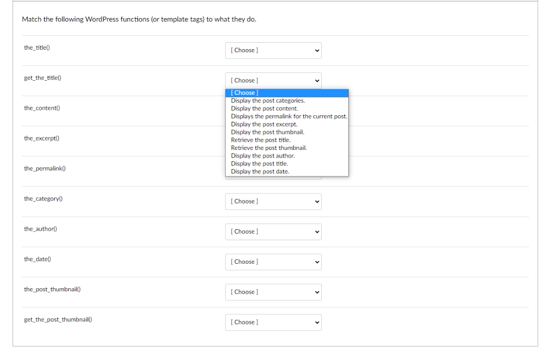The width and height of the screenshot is (541, 357).
Task: Click the the_category() function label
Action: coord(43,199)
